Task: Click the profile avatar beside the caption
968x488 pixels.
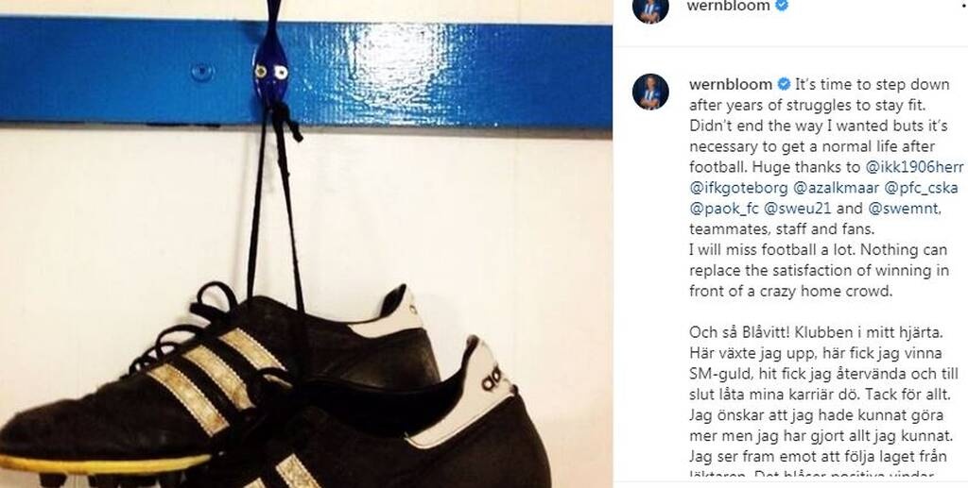Action: click(x=650, y=92)
